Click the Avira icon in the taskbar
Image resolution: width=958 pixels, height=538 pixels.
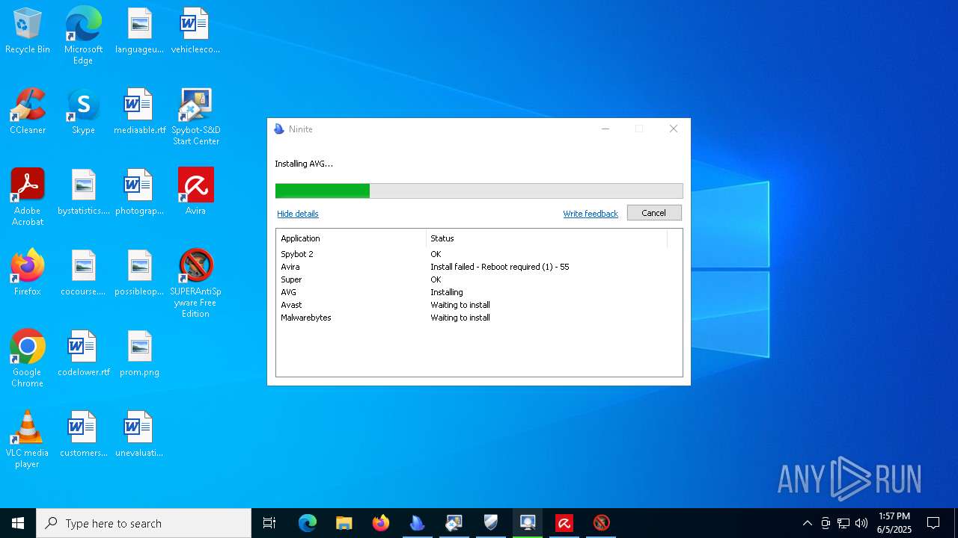(x=564, y=523)
